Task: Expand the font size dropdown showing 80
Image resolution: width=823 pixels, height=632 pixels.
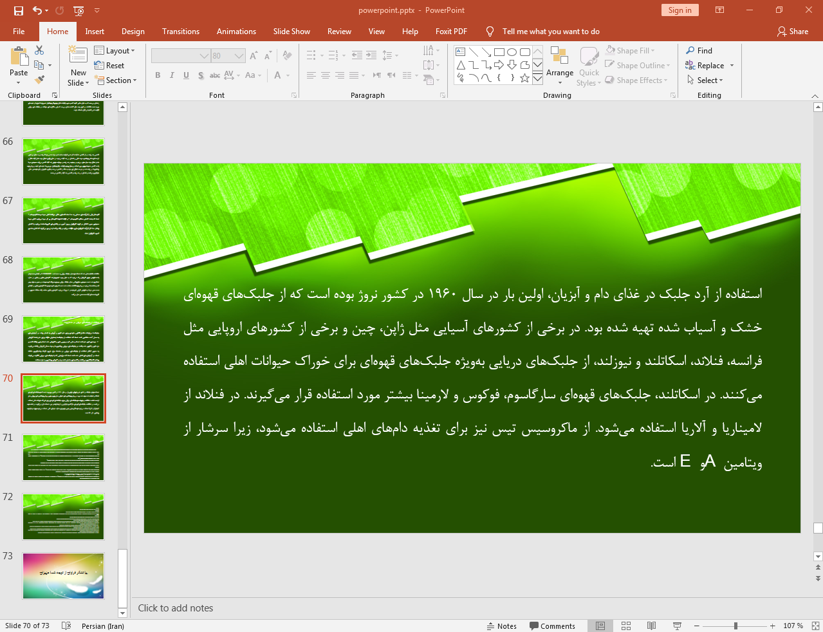Action: [239, 56]
